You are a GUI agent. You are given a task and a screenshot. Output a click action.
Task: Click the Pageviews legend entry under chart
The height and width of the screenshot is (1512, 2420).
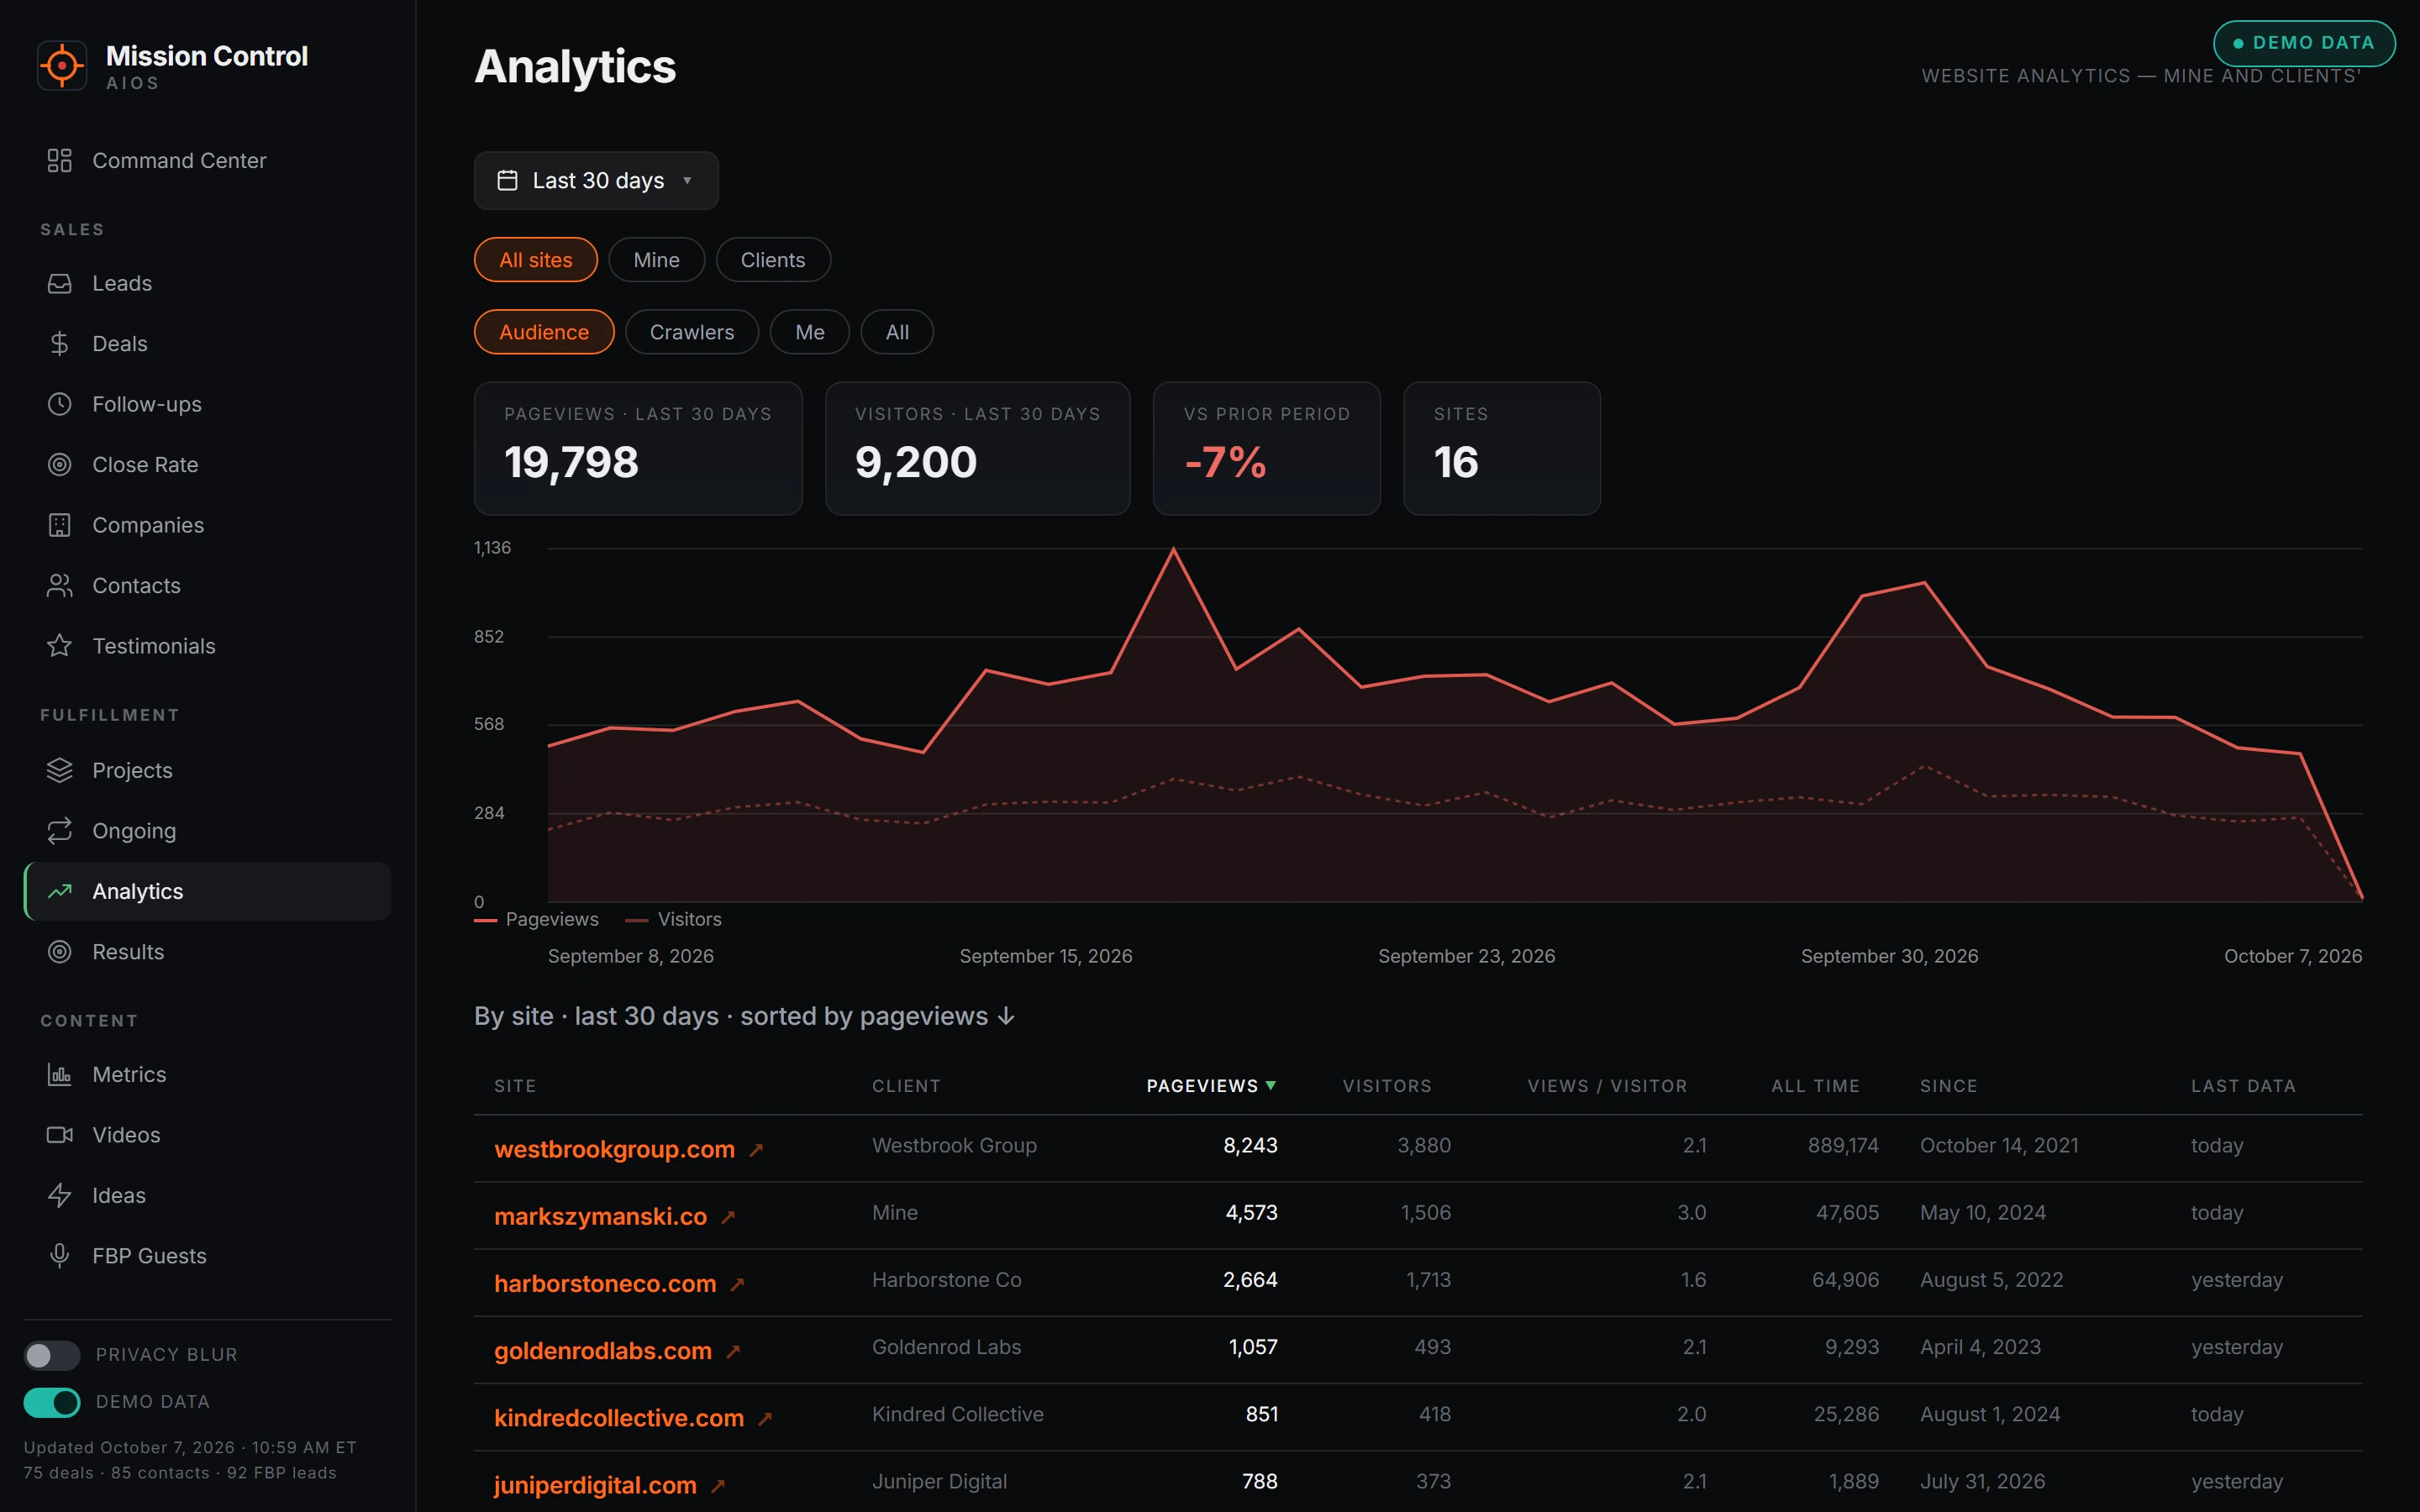537,919
